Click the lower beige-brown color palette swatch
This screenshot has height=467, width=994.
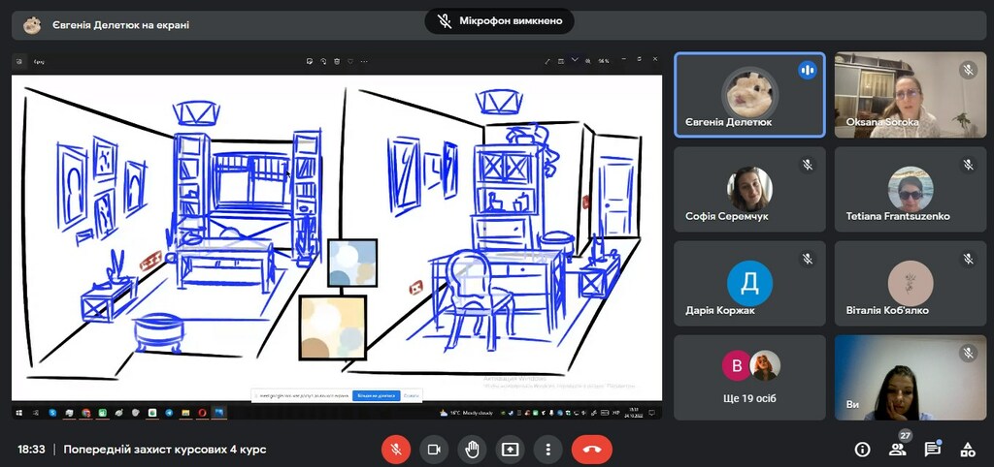pos(333,327)
